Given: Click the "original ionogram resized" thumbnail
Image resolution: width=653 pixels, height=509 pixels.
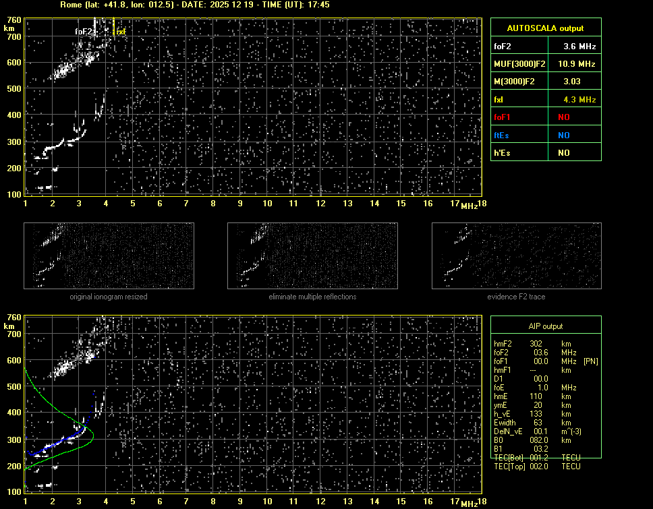Looking at the screenshot, I should click(109, 256).
